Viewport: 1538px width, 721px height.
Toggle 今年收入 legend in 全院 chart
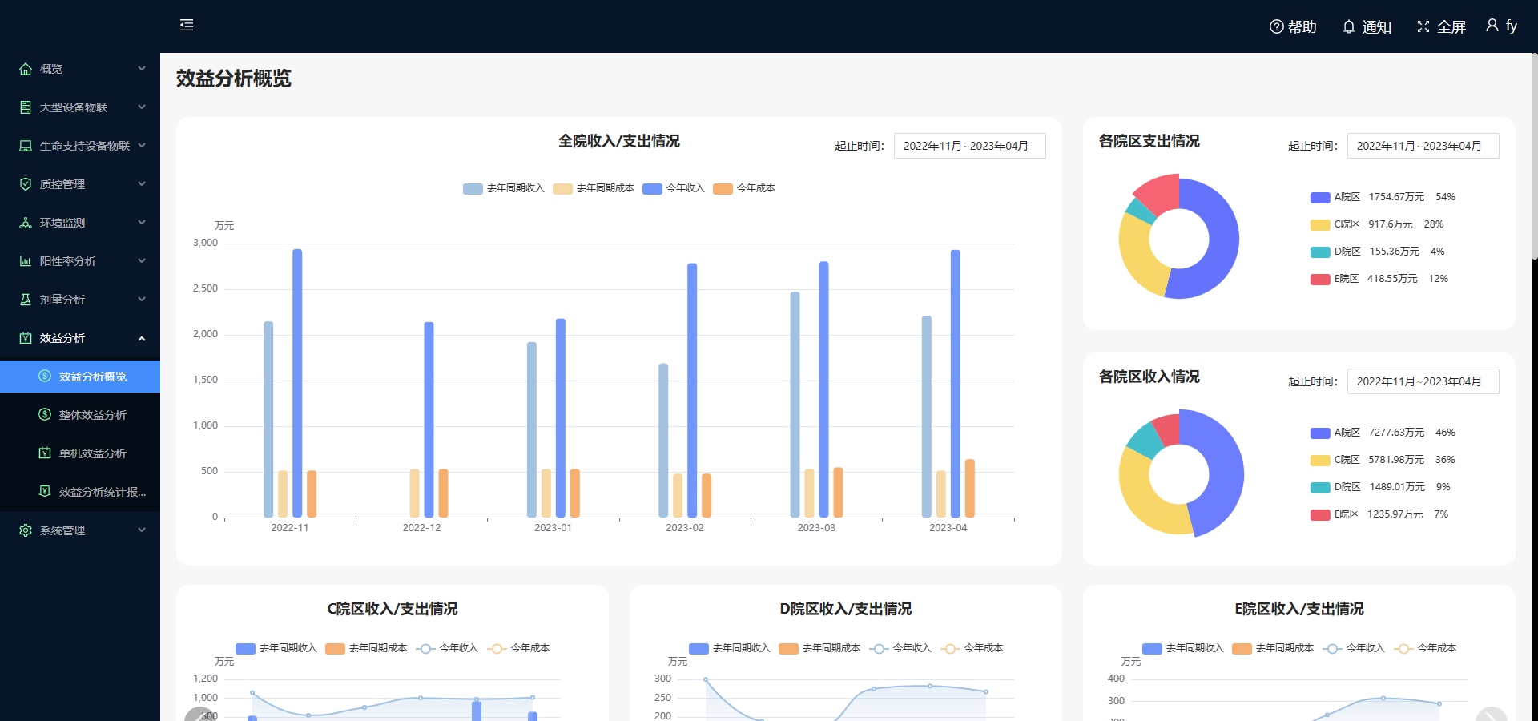(x=674, y=188)
